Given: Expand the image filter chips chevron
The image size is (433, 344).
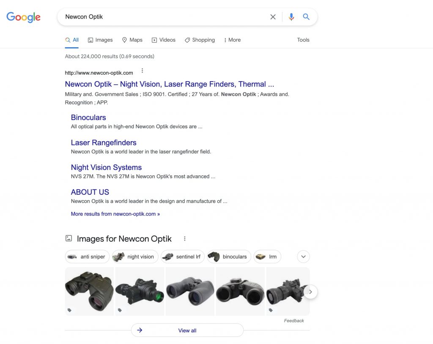Looking at the screenshot, I should [303, 257].
